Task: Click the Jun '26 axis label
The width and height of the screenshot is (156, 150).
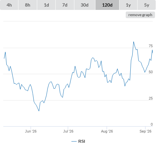Action: tap(31, 131)
